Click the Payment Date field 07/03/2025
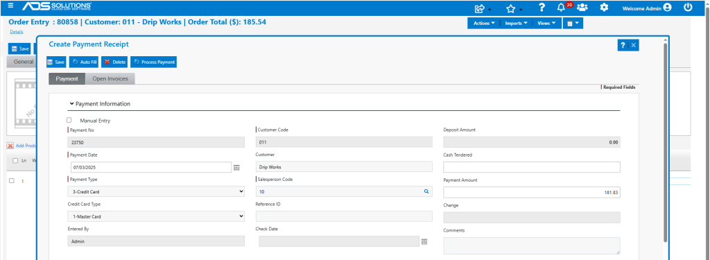This screenshot has height=260, width=710. pyautogui.click(x=150, y=167)
